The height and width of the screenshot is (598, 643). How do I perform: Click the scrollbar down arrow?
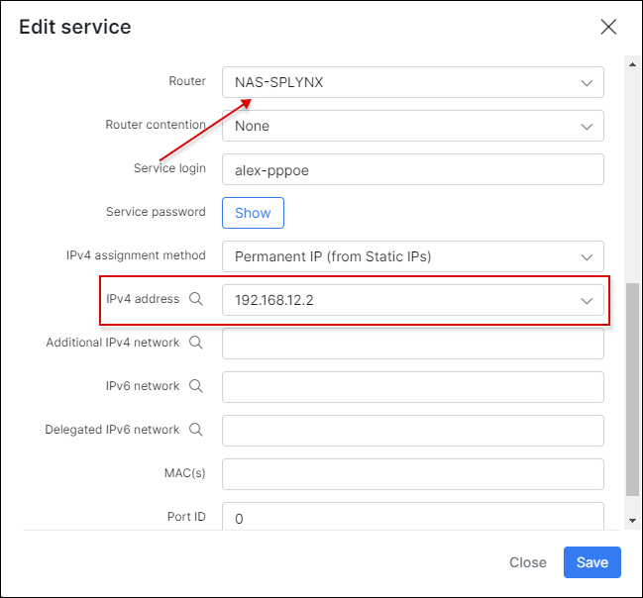(x=632, y=521)
